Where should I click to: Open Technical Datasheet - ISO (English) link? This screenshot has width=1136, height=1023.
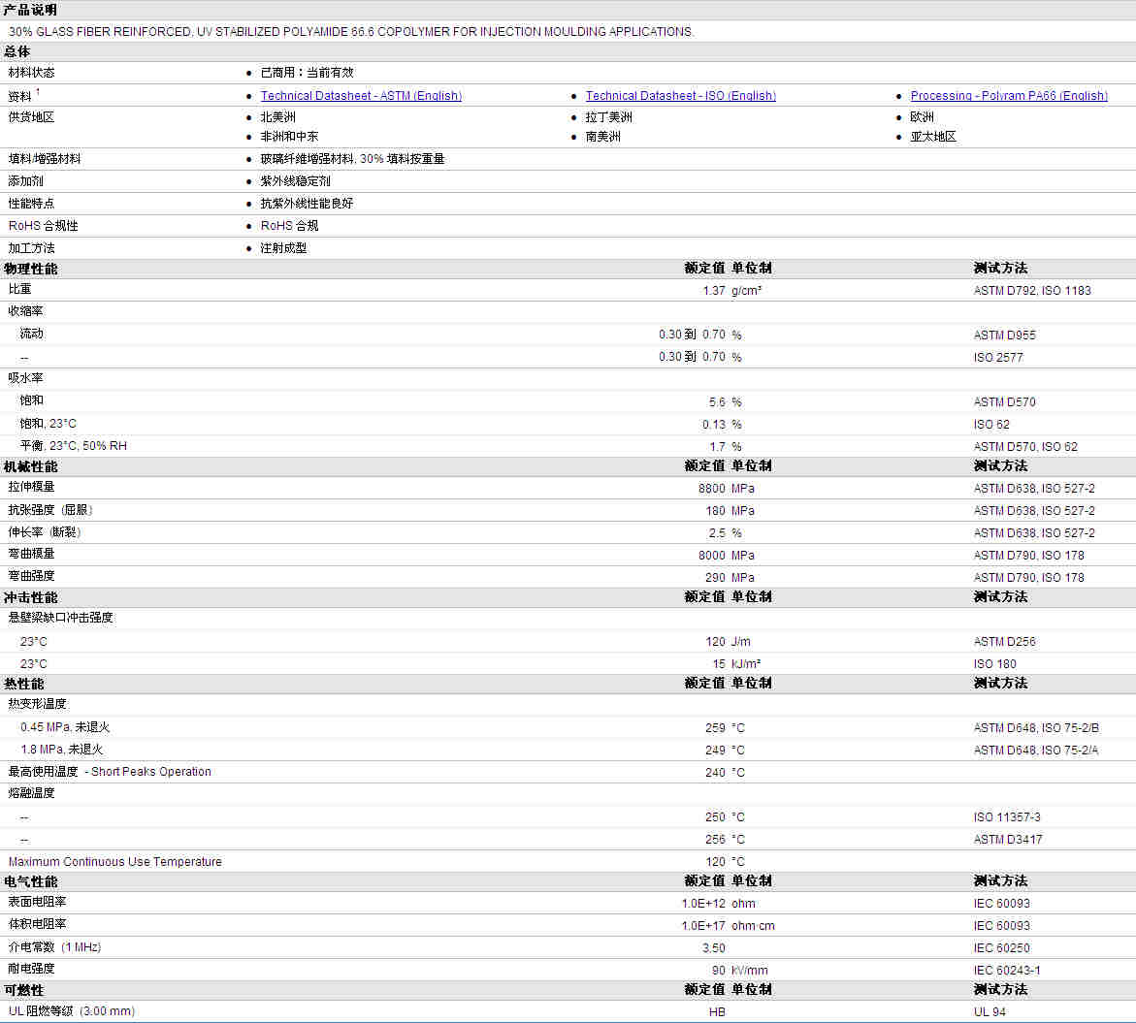[680, 96]
